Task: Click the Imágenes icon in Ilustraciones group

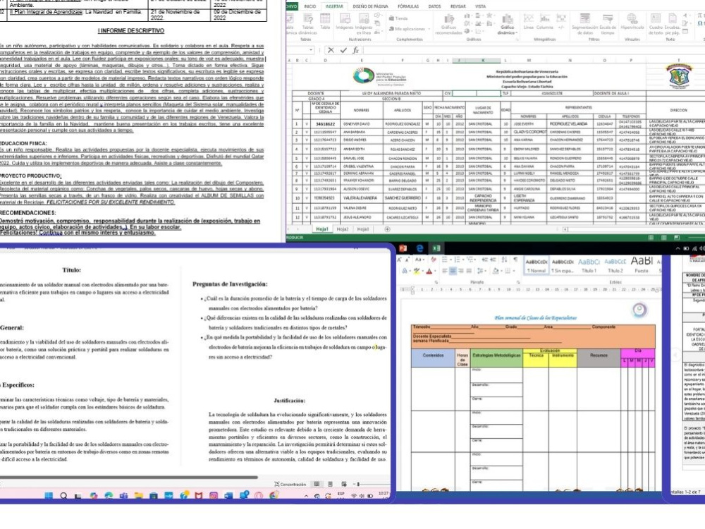Action: (x=345, y=22)
